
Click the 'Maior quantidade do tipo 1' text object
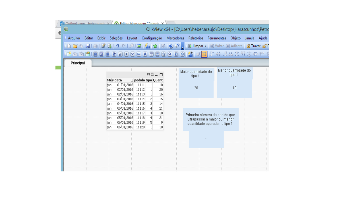click(x=196, y=74)
